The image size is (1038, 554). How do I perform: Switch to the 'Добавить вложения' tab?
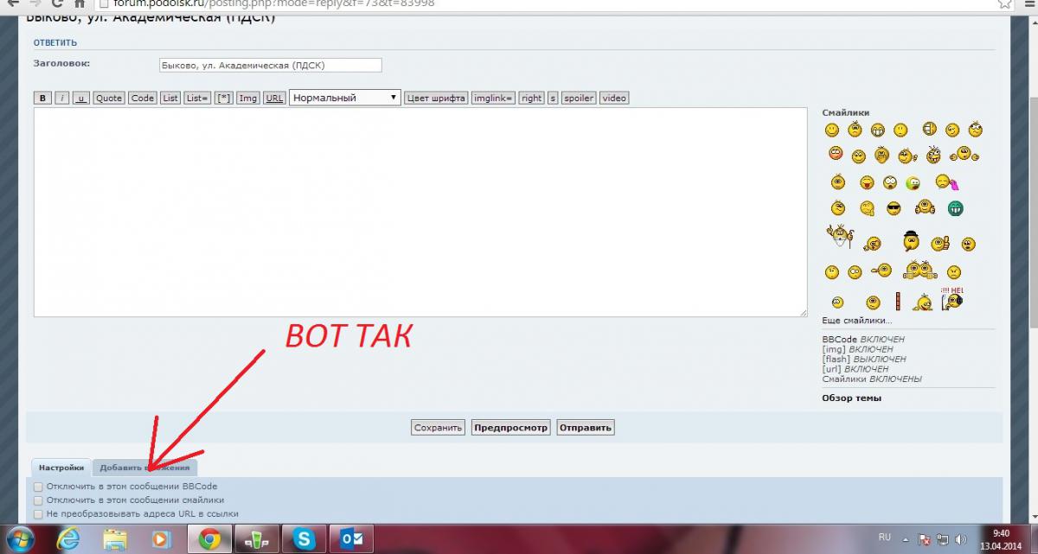pyautogui.click(x=144, y=468)
